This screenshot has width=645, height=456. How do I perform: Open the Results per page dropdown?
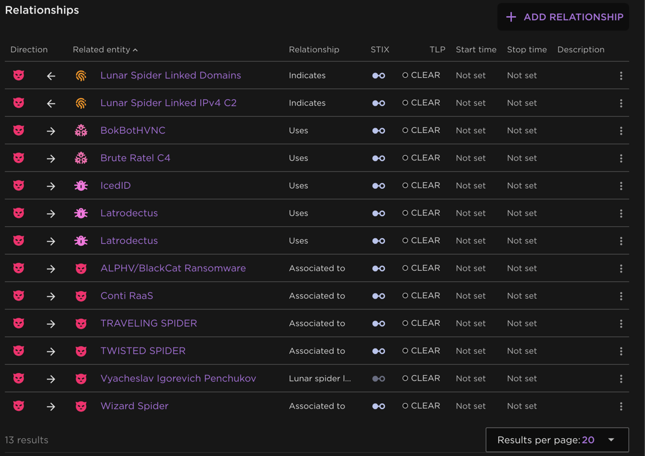(x=557, y=440)
